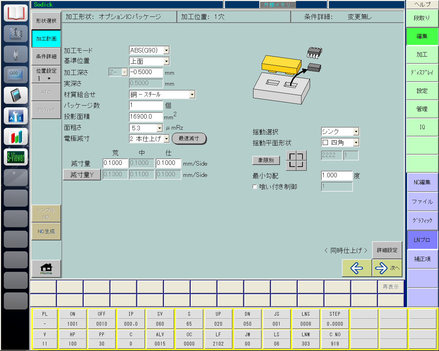Select the 条件詳細 tab
This screenshot has height=351, width=439.
coord(46,57)
